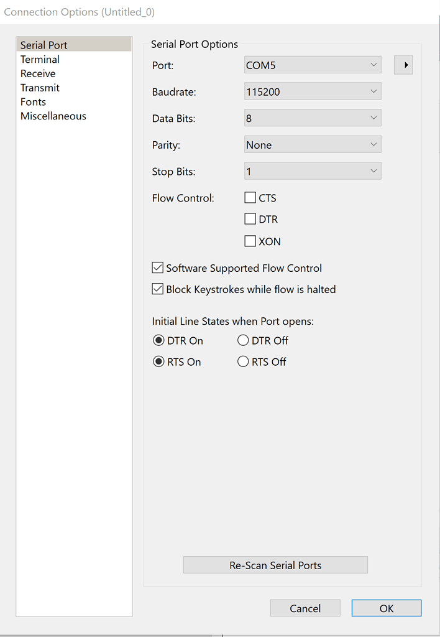Open the Port COM5 dropdown

313,65
